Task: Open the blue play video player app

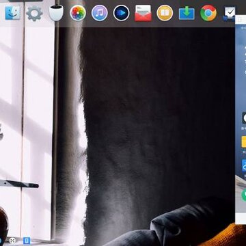Action: pyautogui.click(x=122, y=13)
